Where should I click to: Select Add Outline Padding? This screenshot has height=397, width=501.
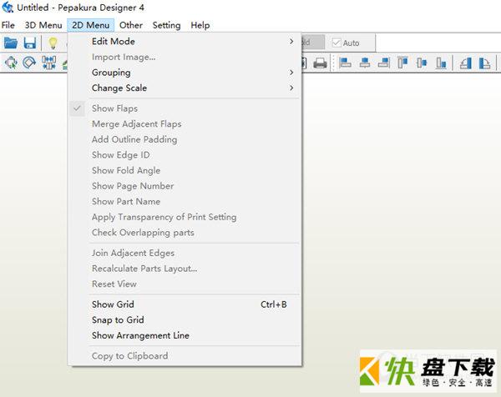click(185, 139)
